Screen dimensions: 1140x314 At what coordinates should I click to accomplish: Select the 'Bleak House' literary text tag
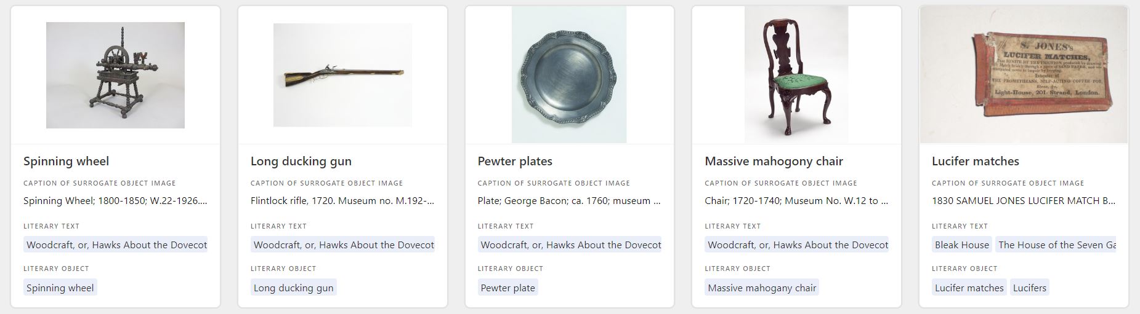pos(961,245)
